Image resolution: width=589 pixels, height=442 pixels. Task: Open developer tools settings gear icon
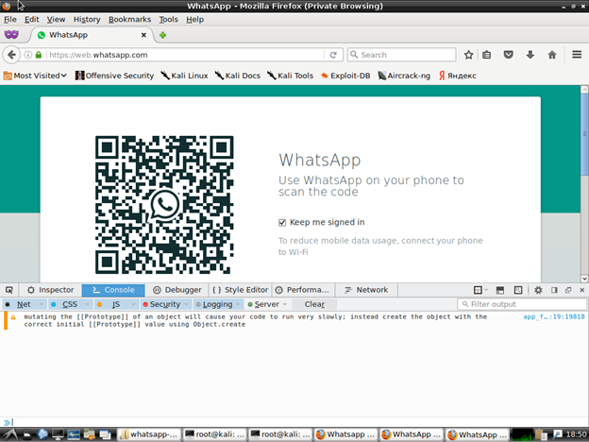click(x=538, y=290)
